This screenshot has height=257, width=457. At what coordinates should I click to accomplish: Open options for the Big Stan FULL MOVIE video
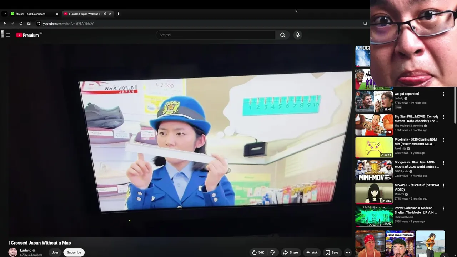pyautogui.click(x=443, y=117)
